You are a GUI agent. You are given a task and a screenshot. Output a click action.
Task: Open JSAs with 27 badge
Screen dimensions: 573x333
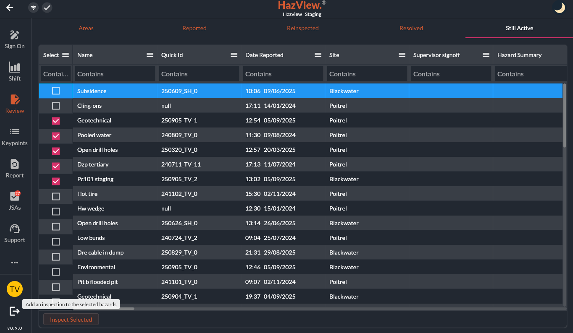(15, 197)
